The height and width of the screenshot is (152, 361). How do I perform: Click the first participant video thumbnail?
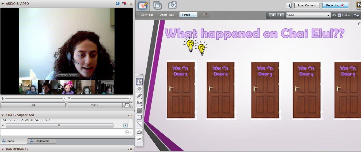[x=28, y=87]
